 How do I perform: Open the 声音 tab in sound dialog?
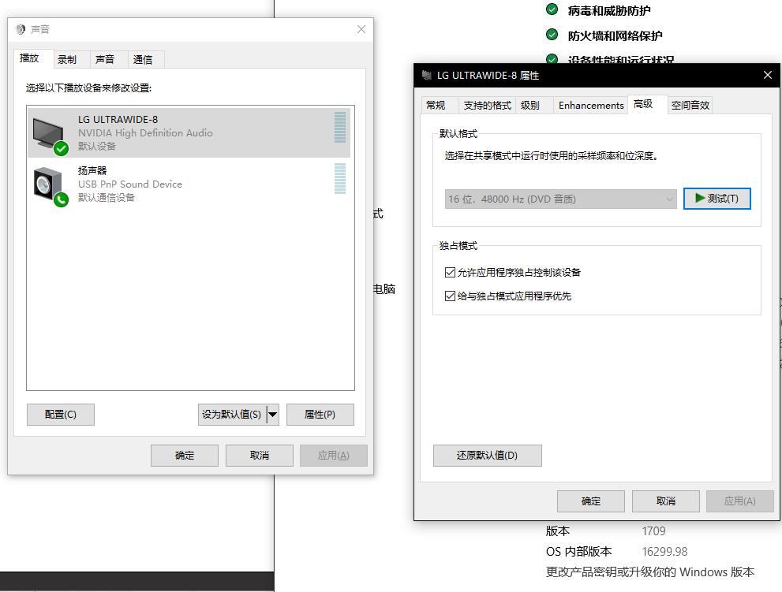pos(109,59)
